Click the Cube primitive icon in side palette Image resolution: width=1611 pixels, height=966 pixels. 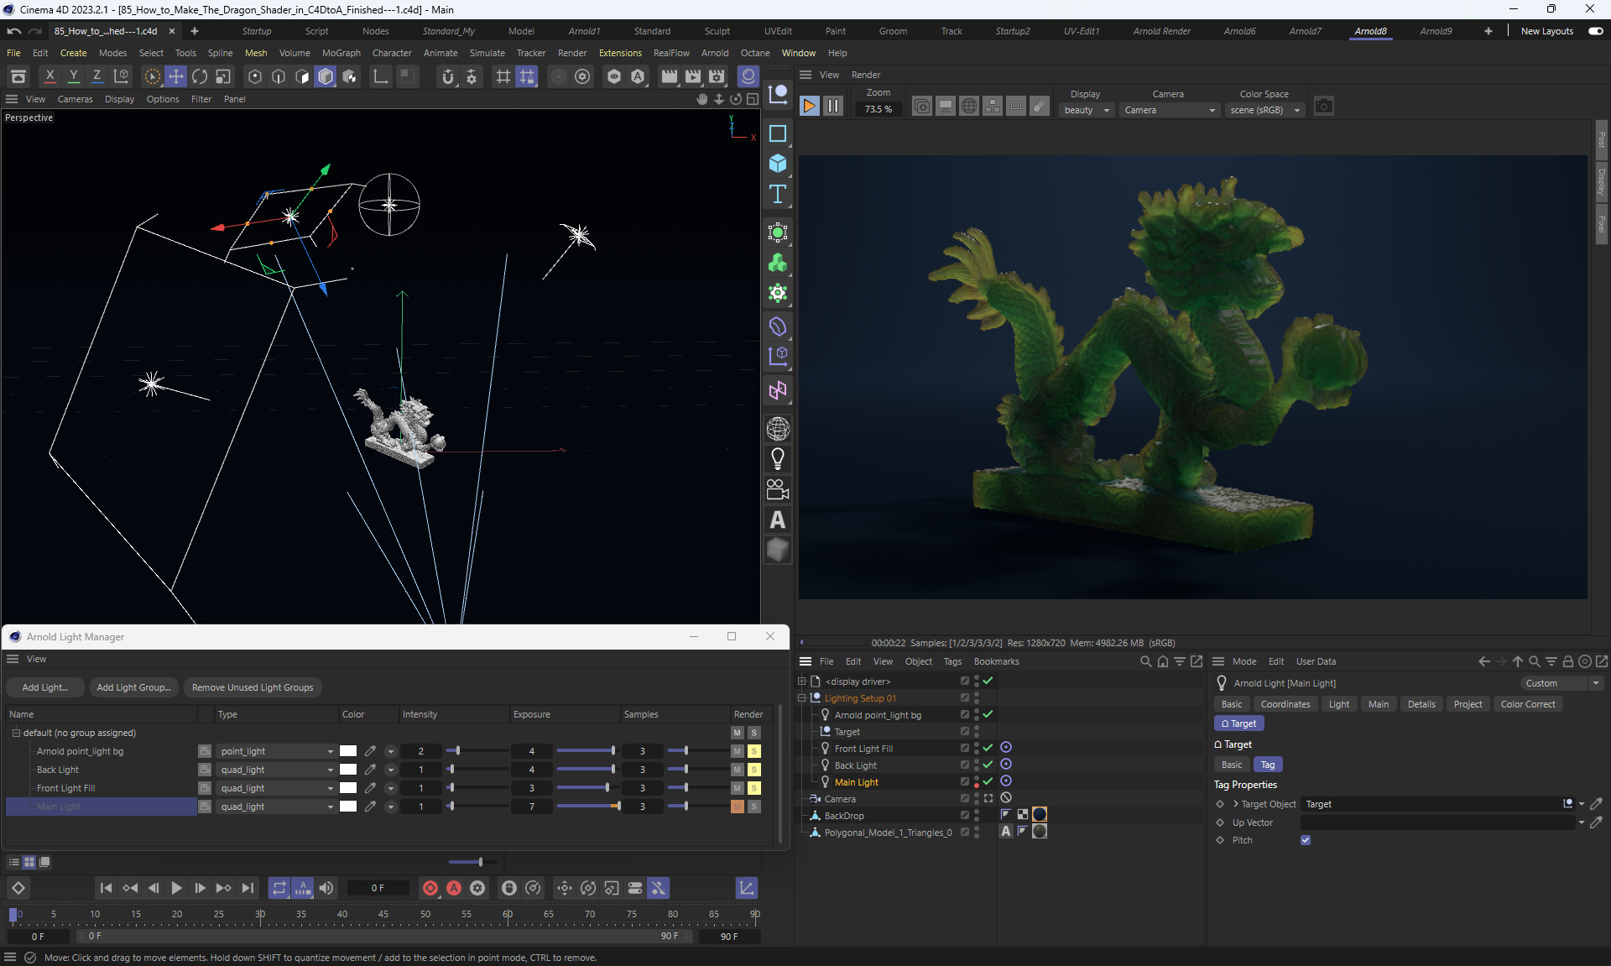click(x=778, y=164)
